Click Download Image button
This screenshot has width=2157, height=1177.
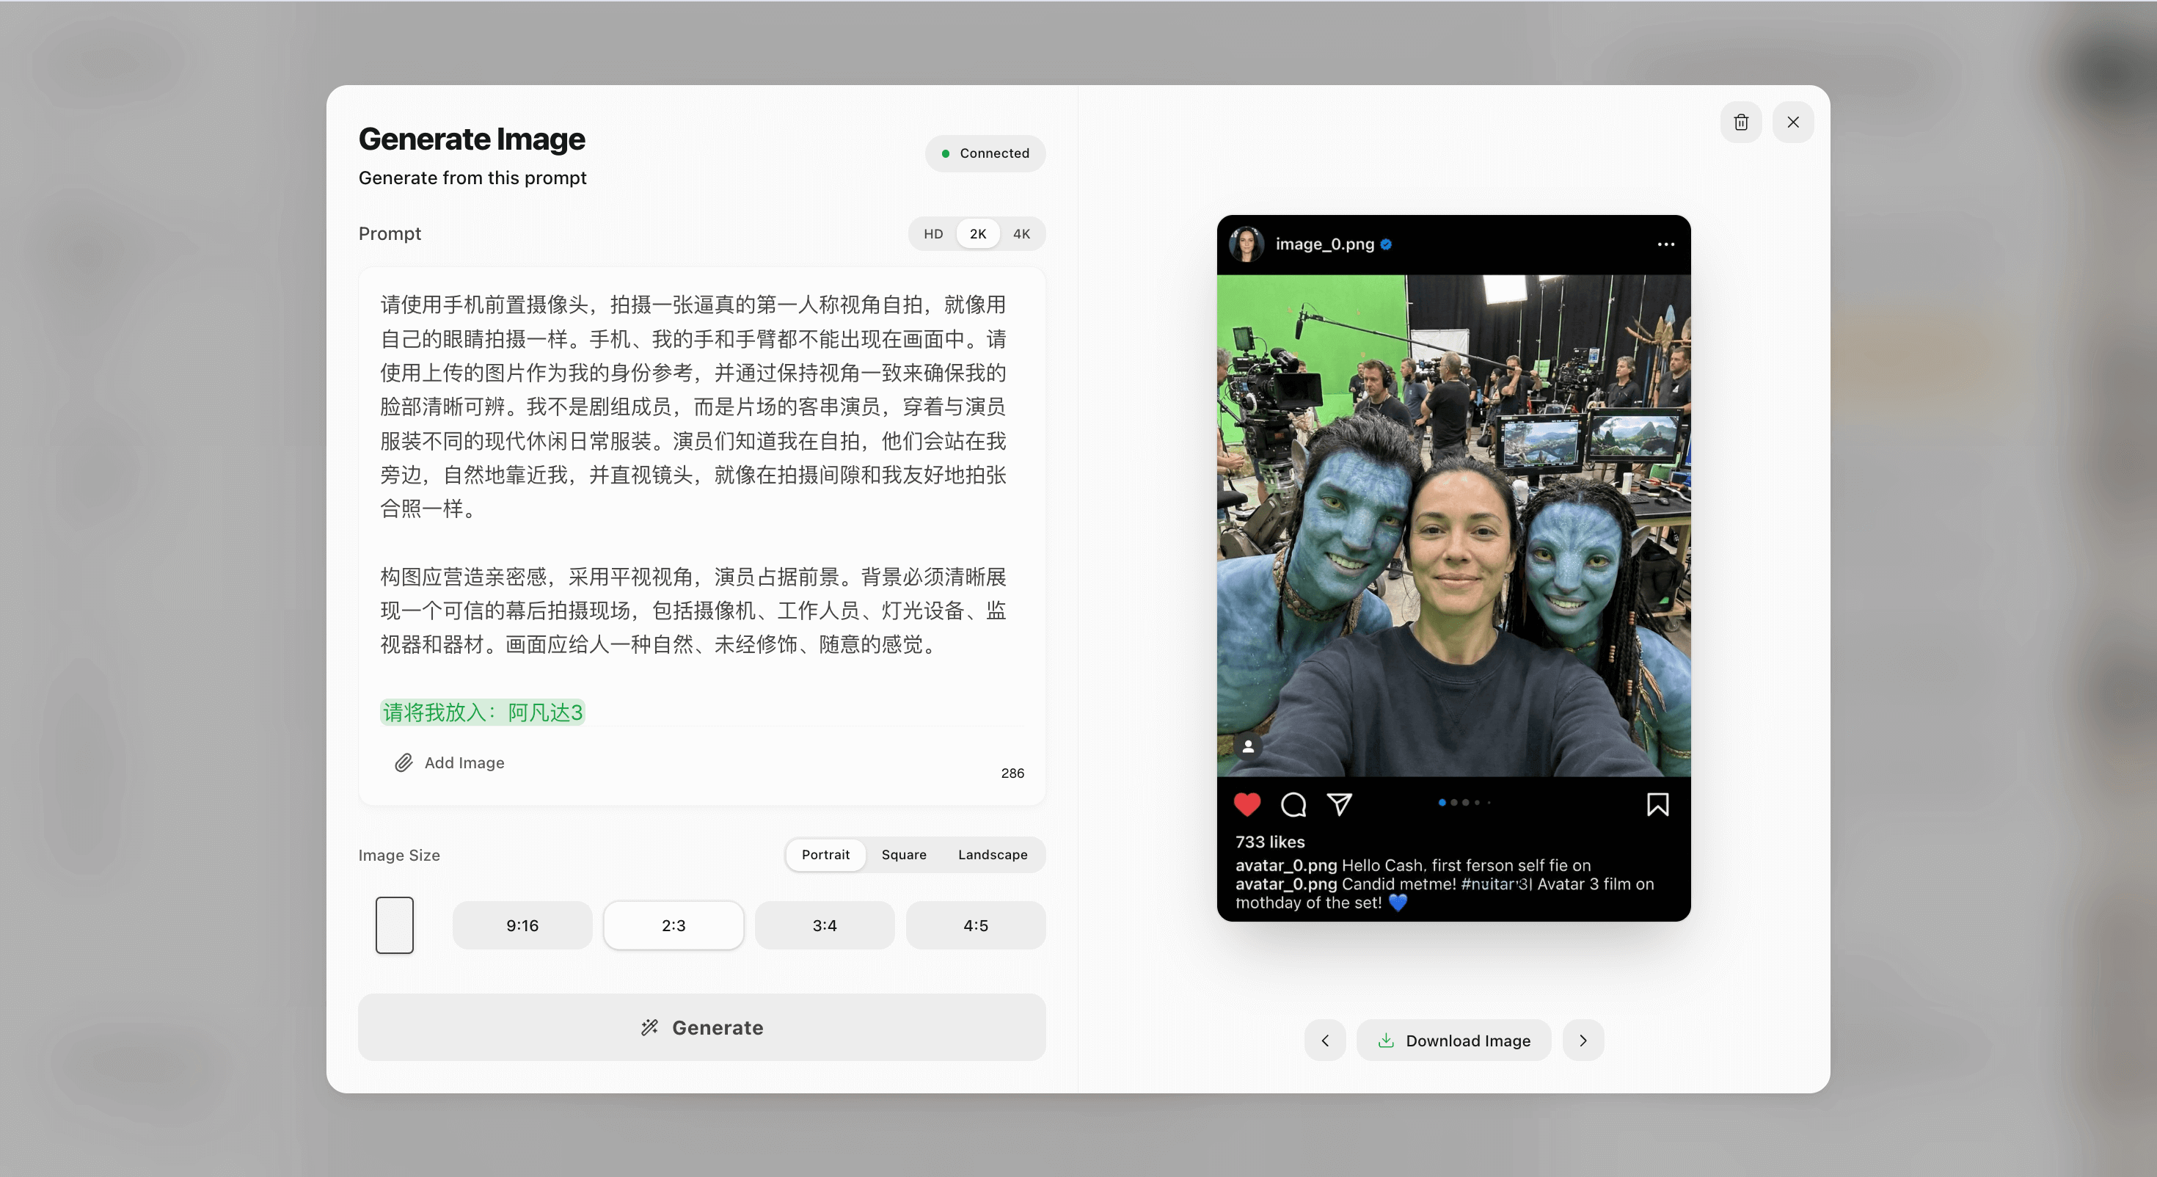click(x=1453, y=1041)
